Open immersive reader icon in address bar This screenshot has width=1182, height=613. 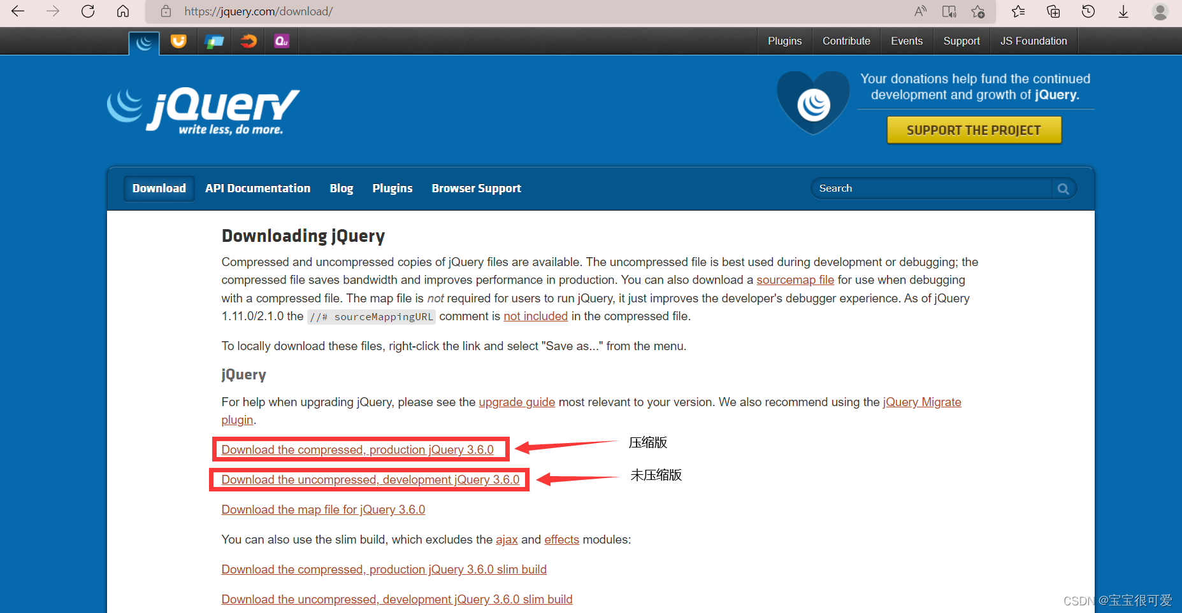click(949, 11)
